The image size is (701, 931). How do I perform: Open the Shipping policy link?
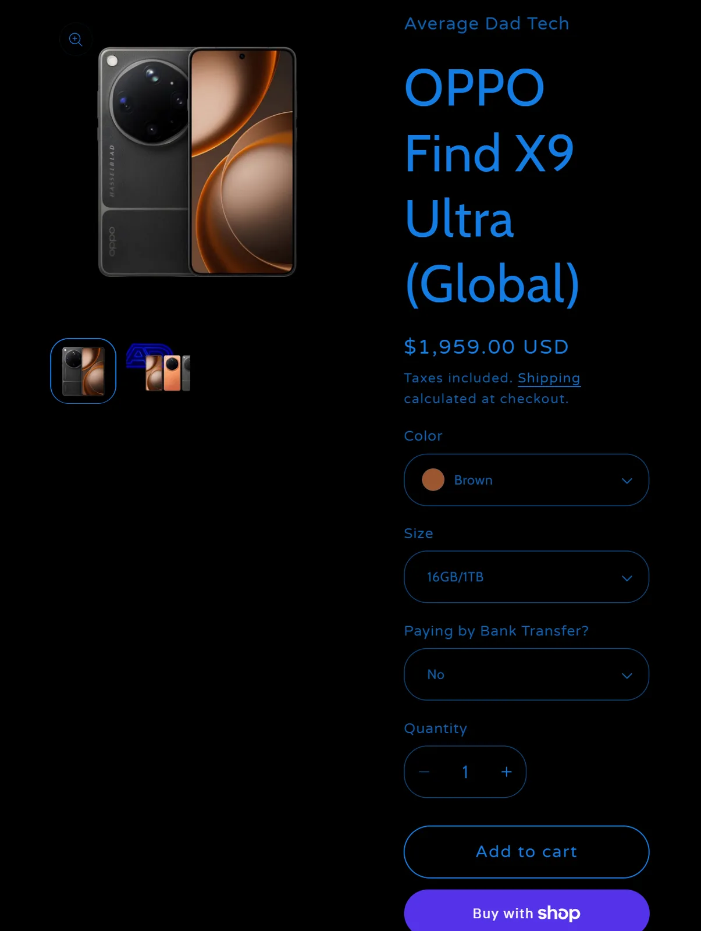pyautogui.click(x=549, y=378)
